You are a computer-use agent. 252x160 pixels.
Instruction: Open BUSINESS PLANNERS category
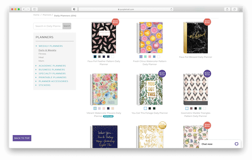click(52, 70)
